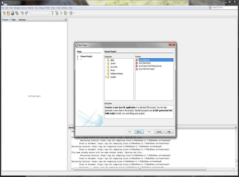Select the Java category
Image resolution: width=239 pixels, height=177 pixels.
pos(112,60)
